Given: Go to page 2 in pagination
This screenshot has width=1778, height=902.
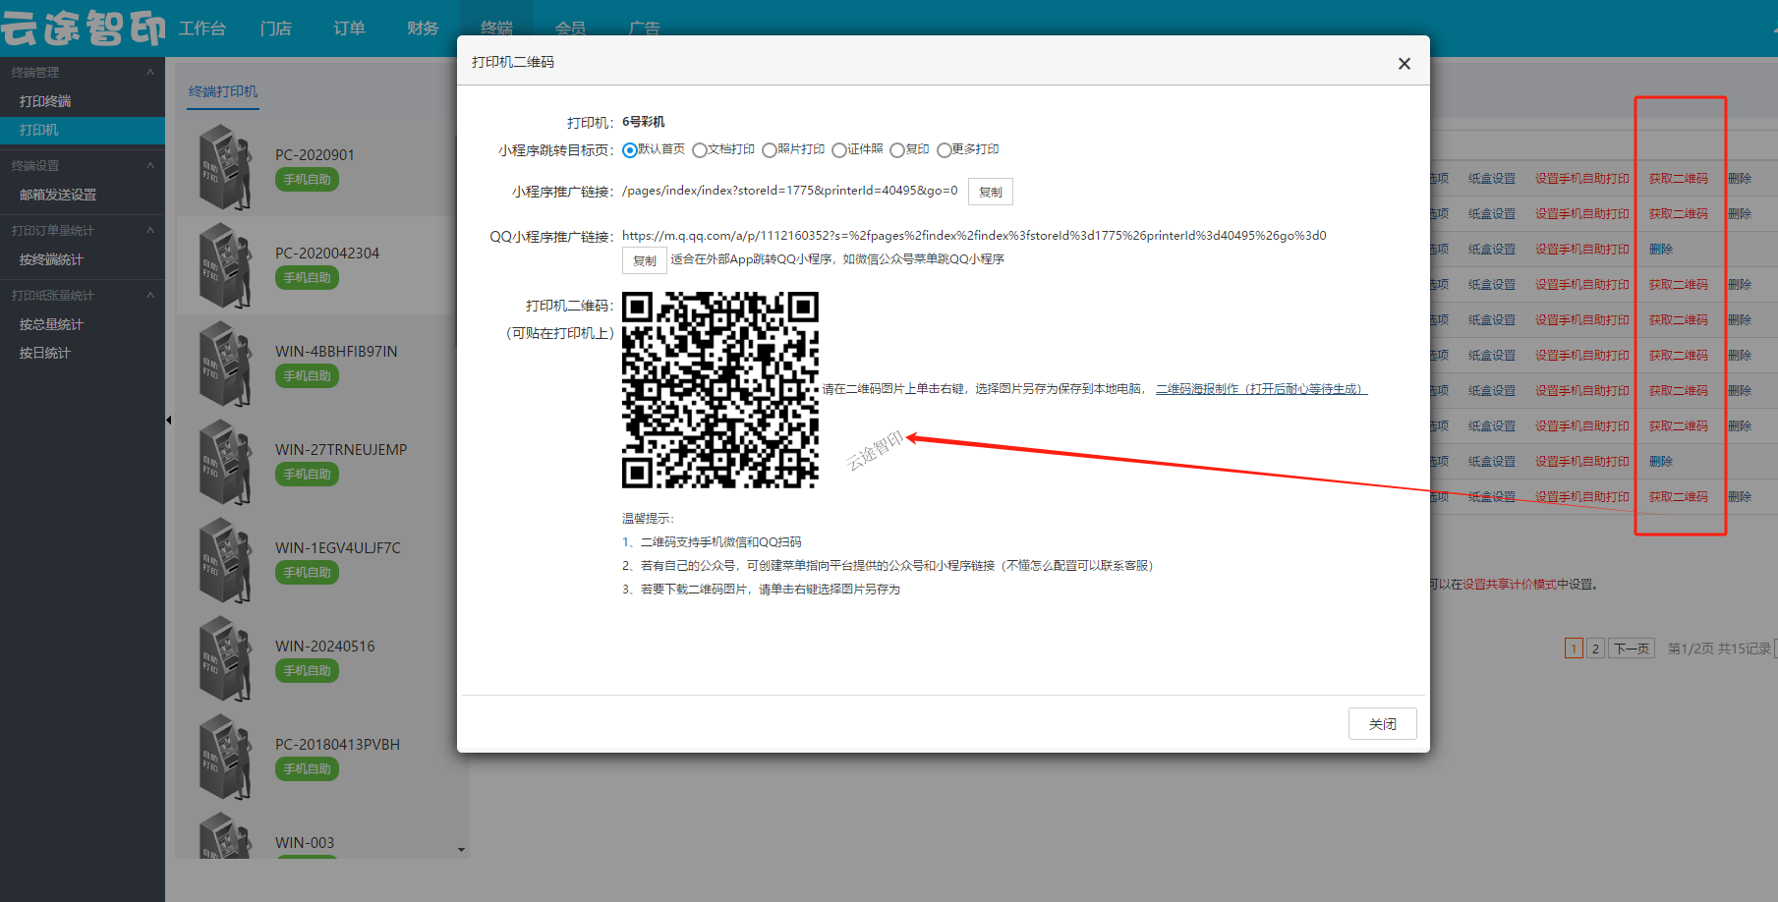Looking at the screenshot, I should (x=1595, y=648).
